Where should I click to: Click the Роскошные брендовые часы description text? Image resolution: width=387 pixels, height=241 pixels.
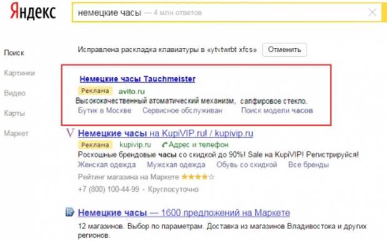click(x=218, y=155)
